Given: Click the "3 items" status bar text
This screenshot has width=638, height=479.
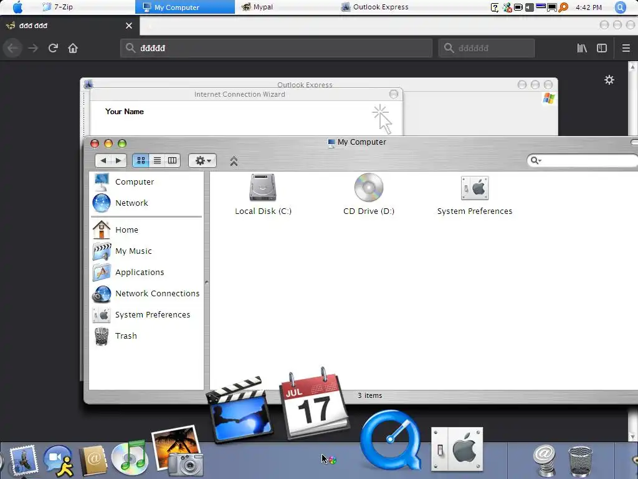Looking at the screenshot, I should point(369,395).
